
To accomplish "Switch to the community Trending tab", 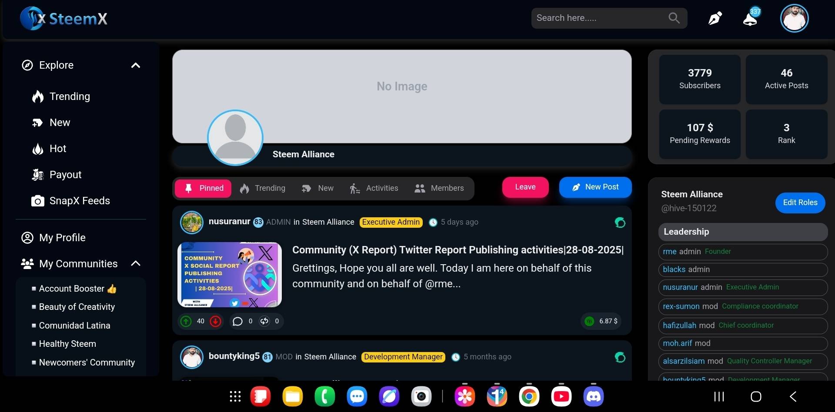I will [262, 188].
